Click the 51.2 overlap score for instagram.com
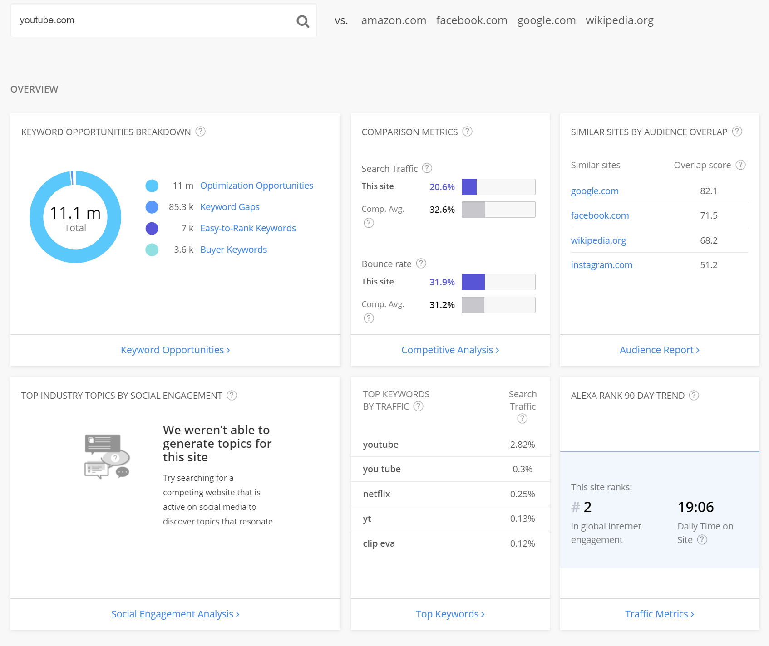769x646 pixels. [x=709, y=265]
